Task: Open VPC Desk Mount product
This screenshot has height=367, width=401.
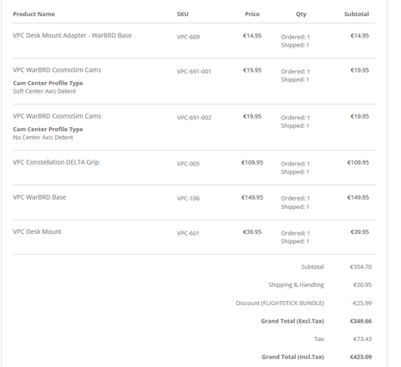Action: (x=37, y=232)
